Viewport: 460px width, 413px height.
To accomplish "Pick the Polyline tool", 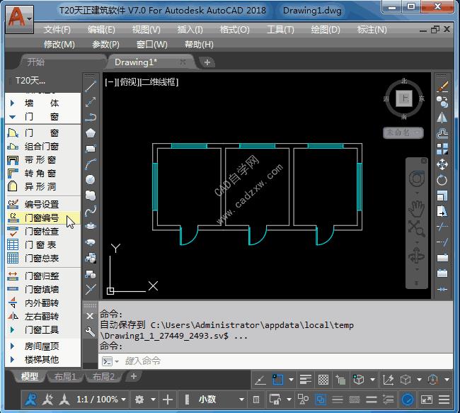I will (x=91, y=118).
